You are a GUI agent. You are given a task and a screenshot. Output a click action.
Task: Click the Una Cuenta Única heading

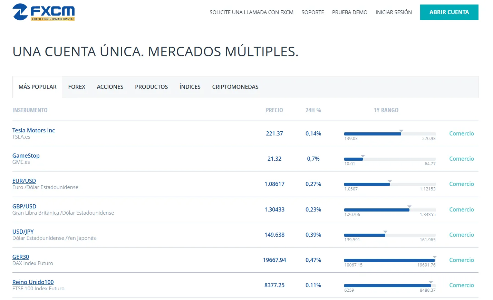[155, 51]
